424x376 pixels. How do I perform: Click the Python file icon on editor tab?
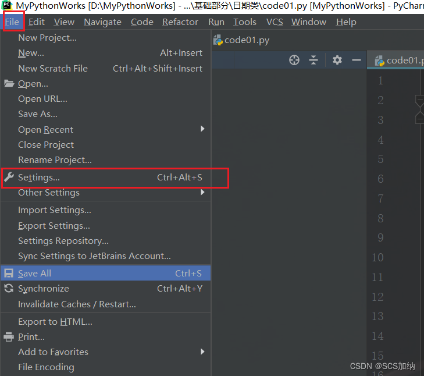pyautogui.click(x=380, y=61)
